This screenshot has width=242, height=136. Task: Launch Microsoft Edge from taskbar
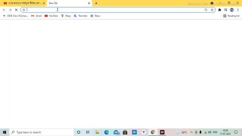pyautogui.click(x=107, y=132)
